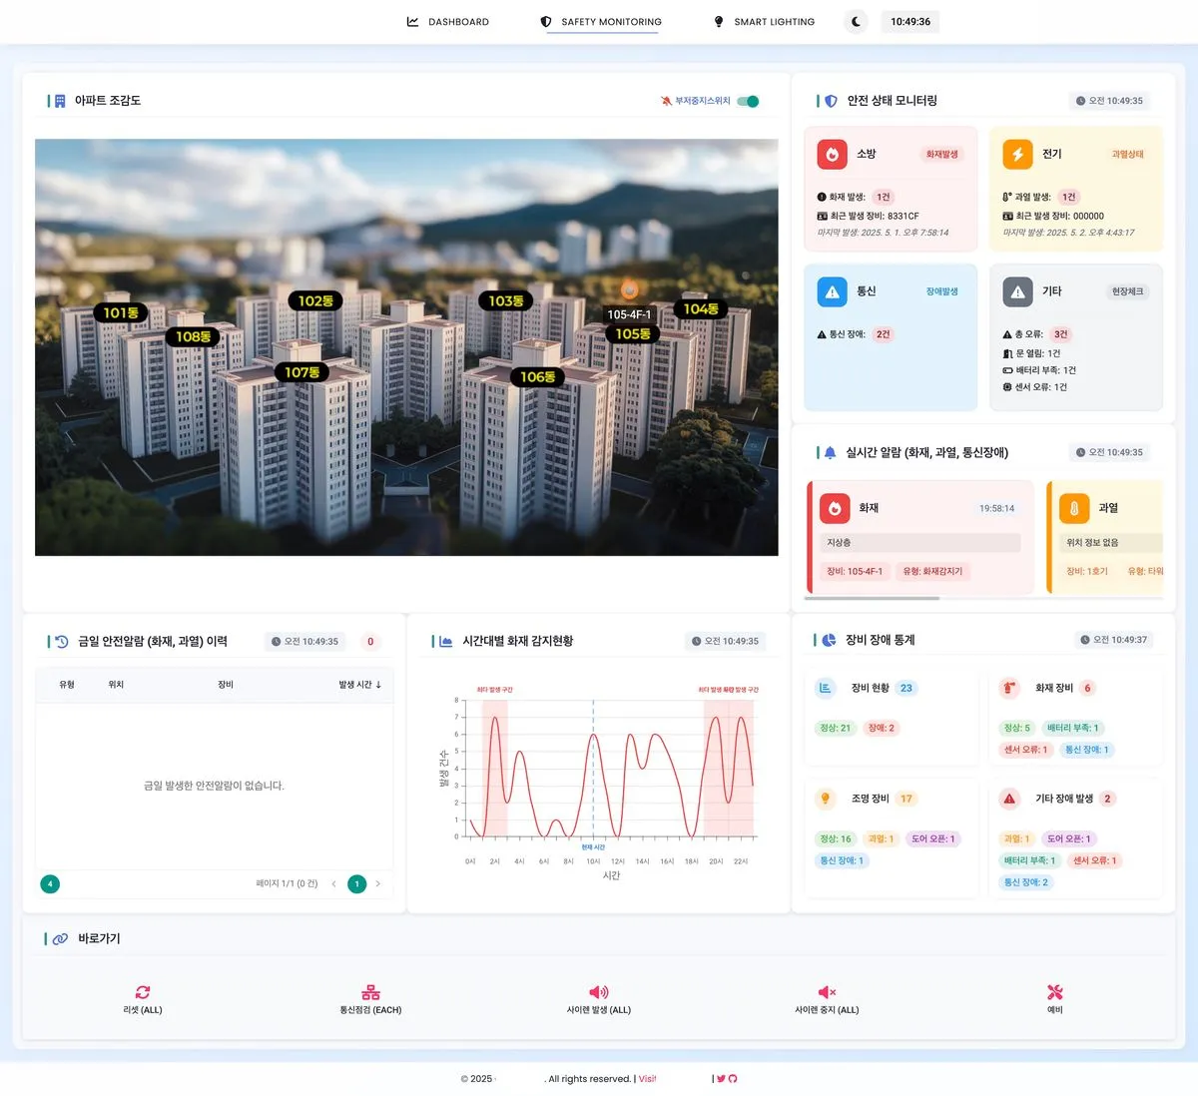Click the network check (EACH) icon
Screen dimensions: 1198x1096
tap(370, 992)
